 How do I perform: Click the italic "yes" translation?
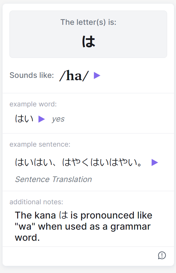(58, 119)
